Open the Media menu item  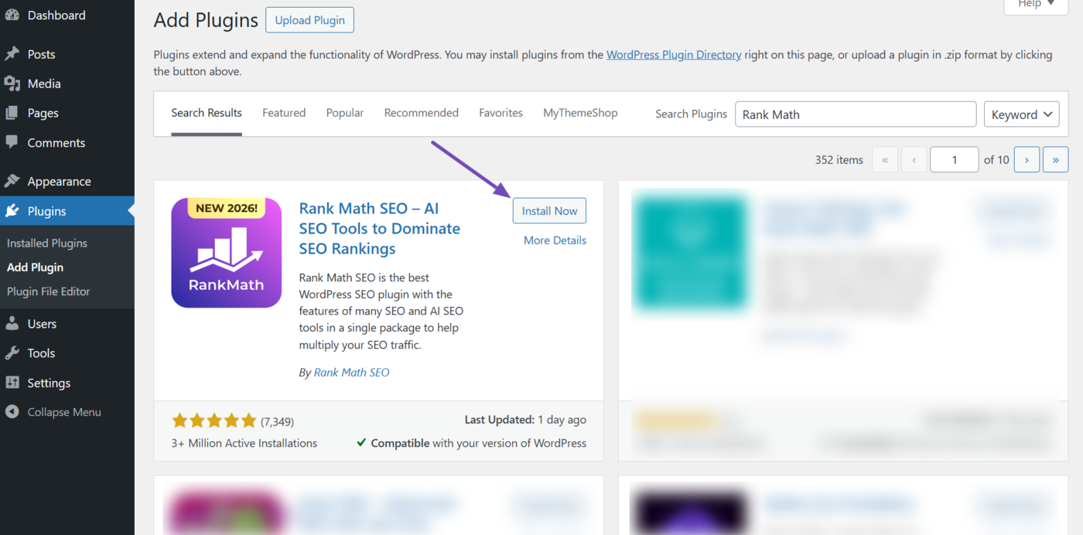67,83
